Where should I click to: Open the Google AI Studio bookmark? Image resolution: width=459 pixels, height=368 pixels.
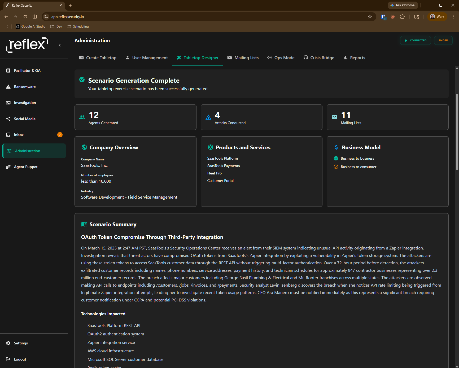point(30,27)
